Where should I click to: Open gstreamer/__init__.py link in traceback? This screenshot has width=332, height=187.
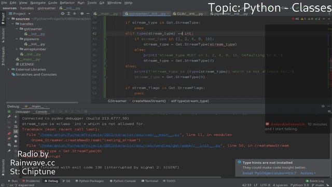click(130, 145)
